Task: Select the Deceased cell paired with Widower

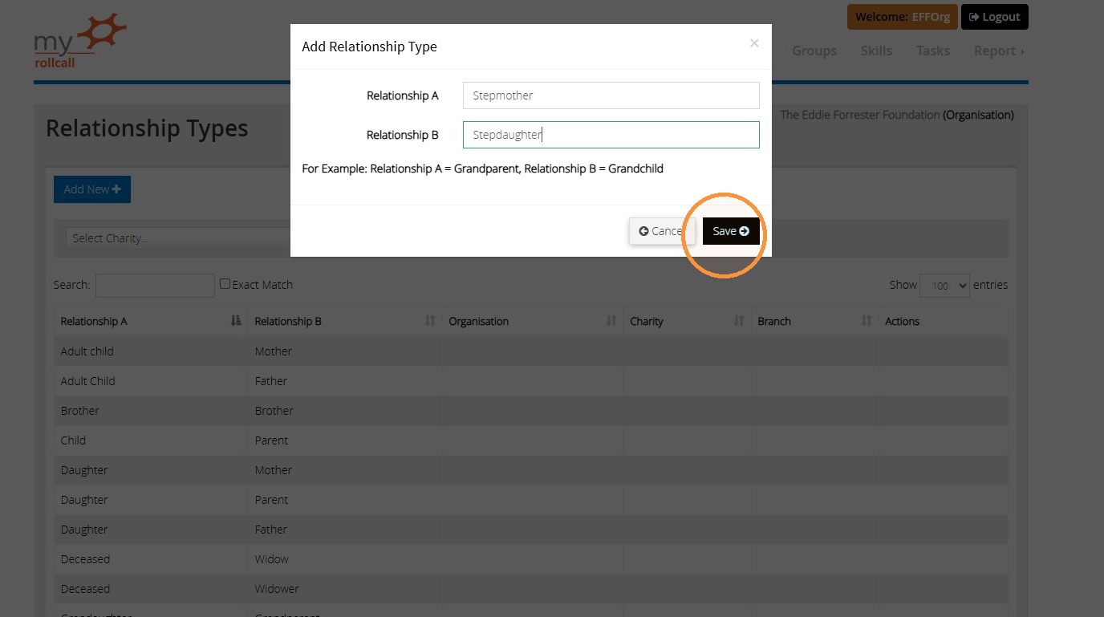Action: coord(151,589)
